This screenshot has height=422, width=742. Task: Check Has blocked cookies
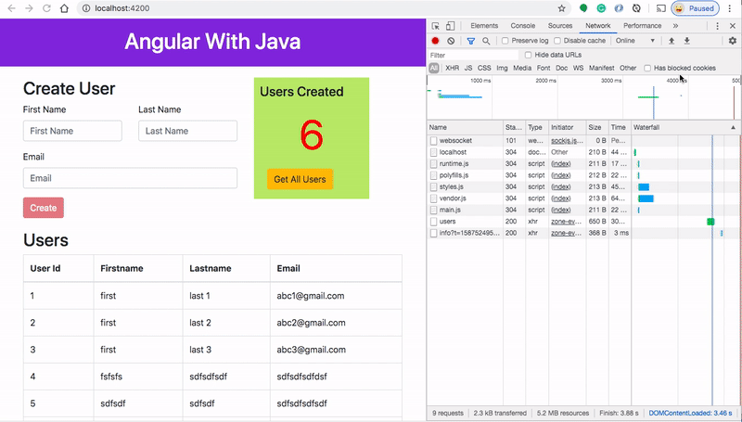coord(647,68)
